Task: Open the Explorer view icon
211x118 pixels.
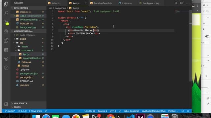Action: tap(6, 4)
